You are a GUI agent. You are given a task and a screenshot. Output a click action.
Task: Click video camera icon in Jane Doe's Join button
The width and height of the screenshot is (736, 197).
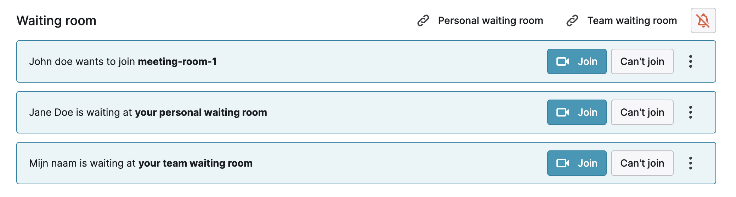[563, 112]
